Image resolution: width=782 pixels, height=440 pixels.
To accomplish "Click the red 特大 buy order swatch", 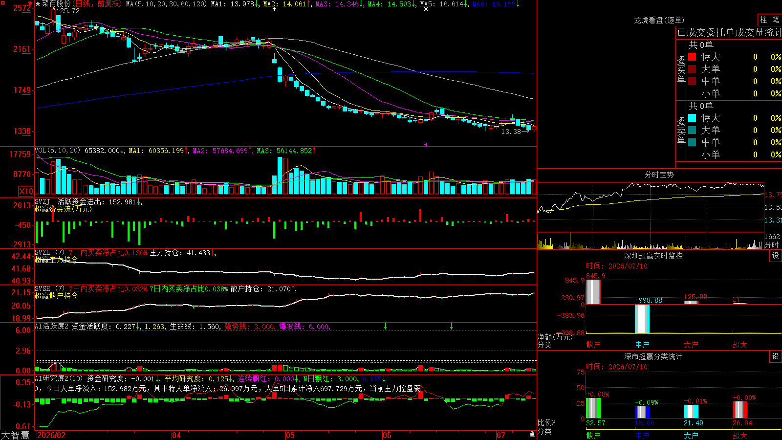I will 692,57.
